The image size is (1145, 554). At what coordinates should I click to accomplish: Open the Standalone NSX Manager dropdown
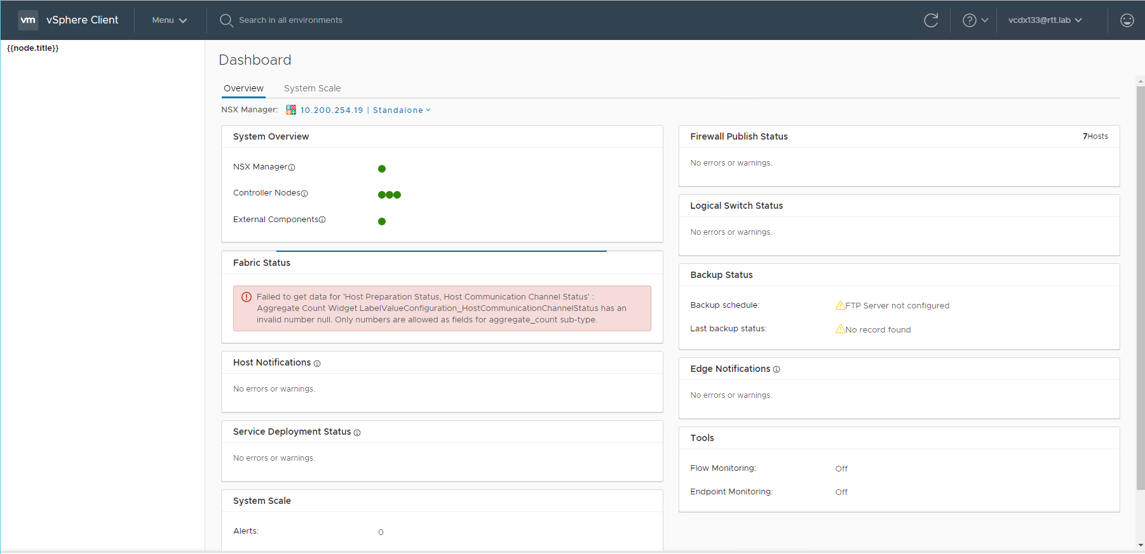click(402, 110)
